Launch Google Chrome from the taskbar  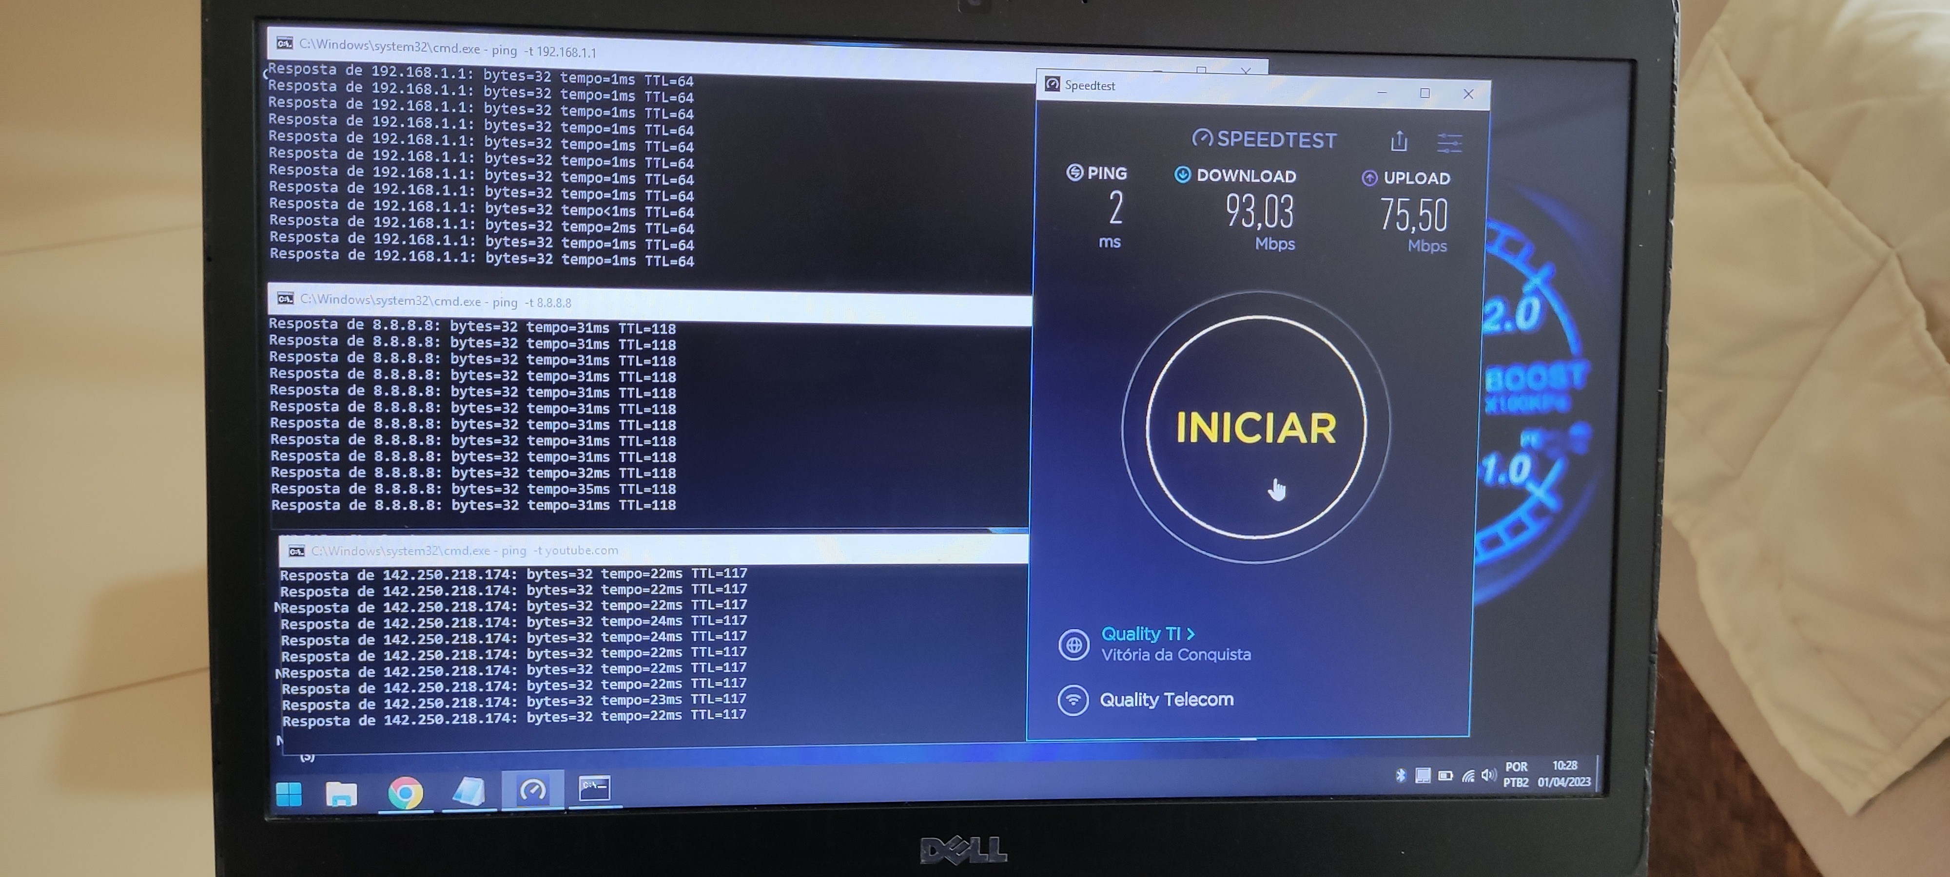(406, 793)
